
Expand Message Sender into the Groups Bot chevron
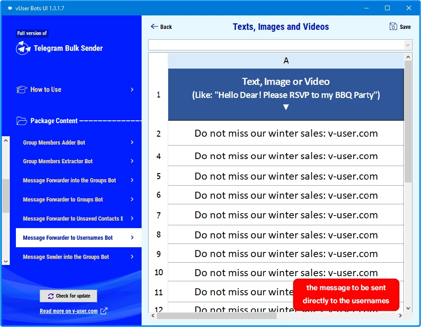(132, 257)
